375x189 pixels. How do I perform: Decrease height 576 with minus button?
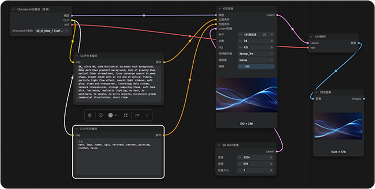pyautogui.click(x=240, y=164)
